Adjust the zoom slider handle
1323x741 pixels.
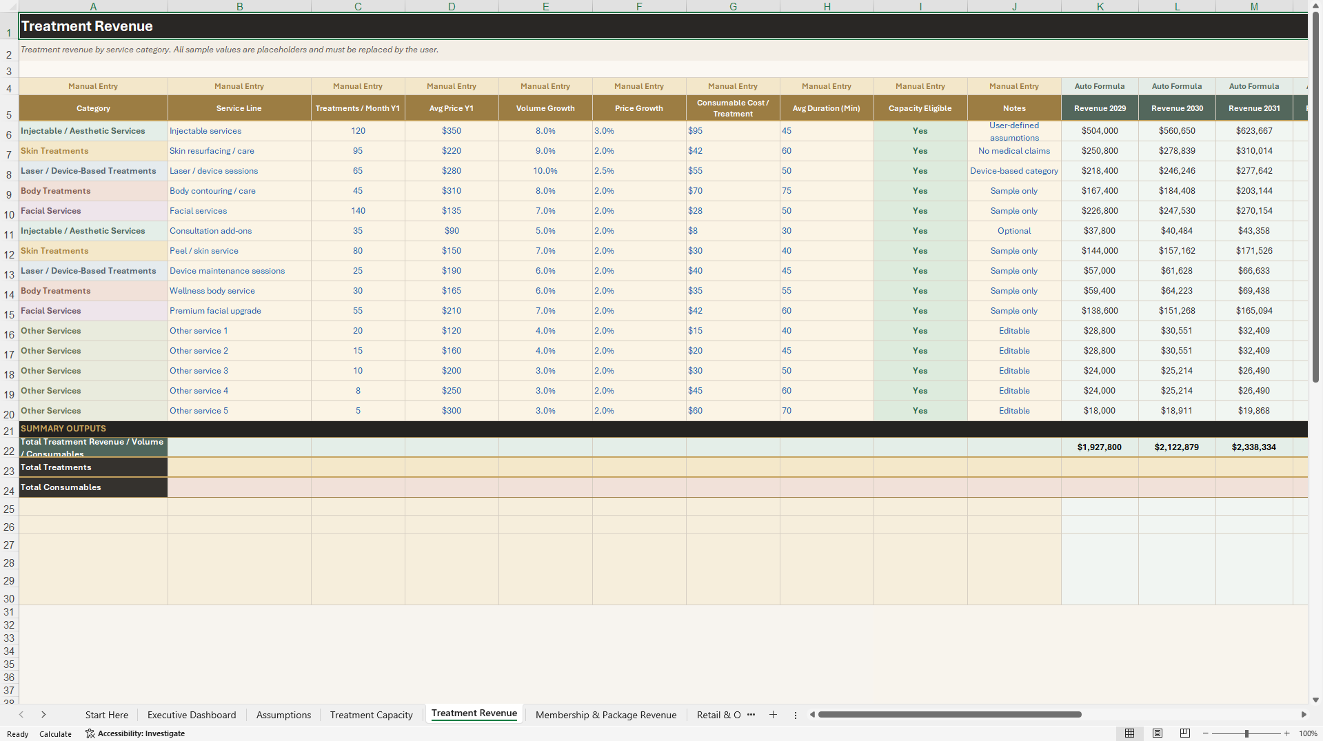[1246, 733]
